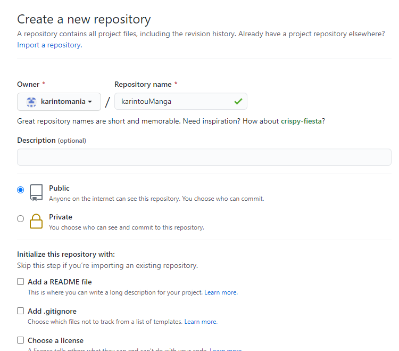The height and width of the screenshot is (351, 399).
Task: Open Learn more link for README file
Action: [221, 292]
